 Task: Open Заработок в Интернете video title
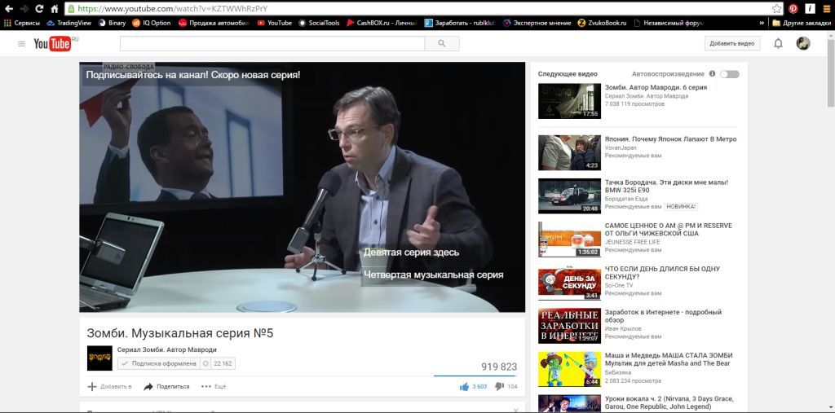[663, 316]
